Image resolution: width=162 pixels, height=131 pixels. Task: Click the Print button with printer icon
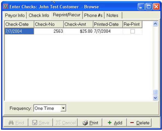90,123
